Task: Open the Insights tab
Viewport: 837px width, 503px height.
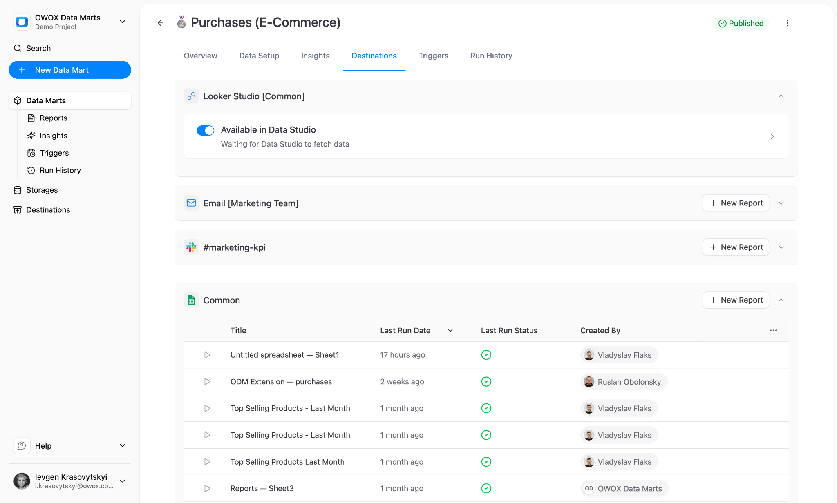Action: (315, 56)
